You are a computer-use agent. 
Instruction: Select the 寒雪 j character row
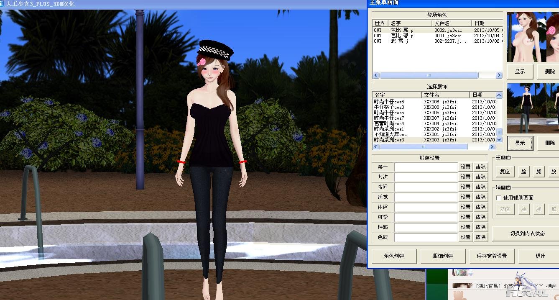pyautogui.click(x=399, y=41)
